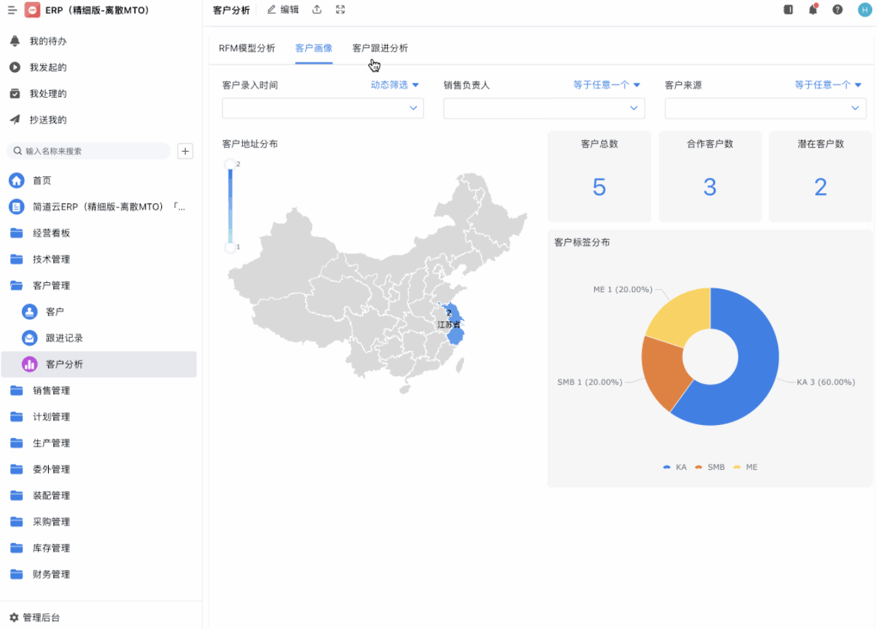Click the hamburger menu collapse icon
Image resolution: width=877 pixels, height=629 pixels.
click(12, 10)
